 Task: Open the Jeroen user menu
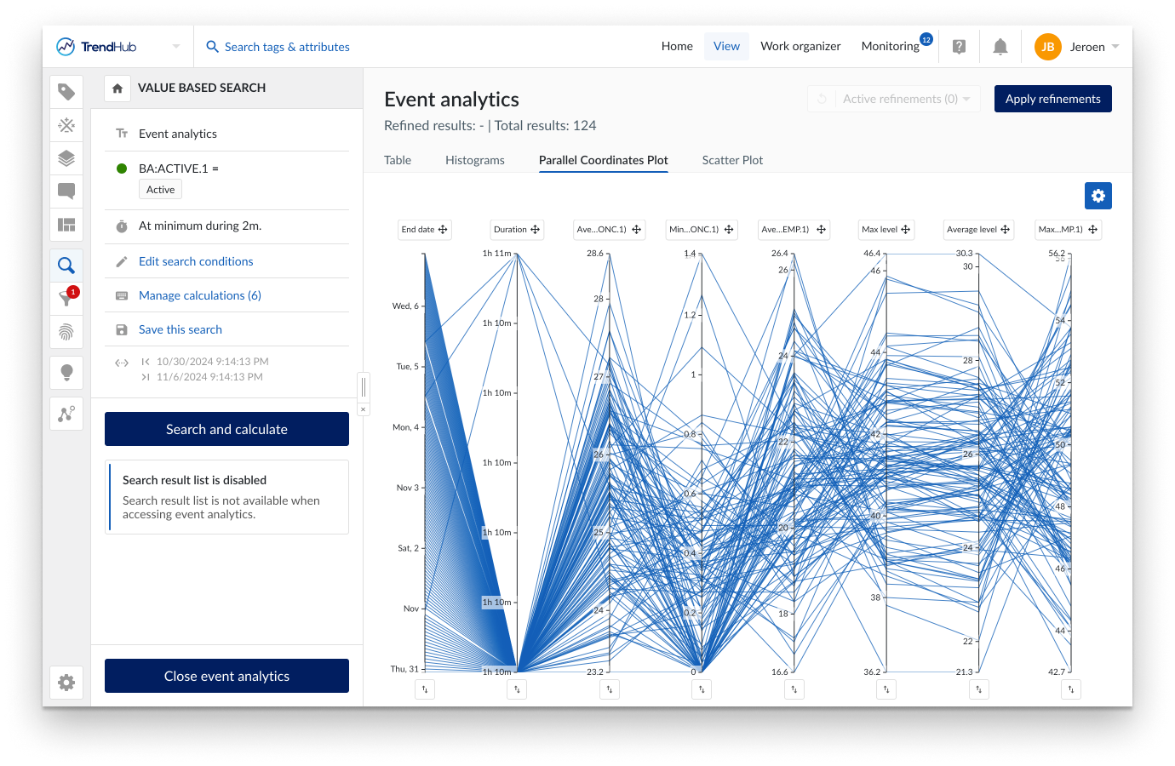pyautogui.click(x=1077, y=47)
